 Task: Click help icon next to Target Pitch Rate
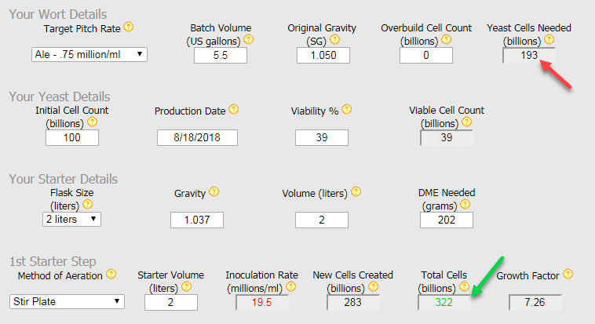point(129,27)
